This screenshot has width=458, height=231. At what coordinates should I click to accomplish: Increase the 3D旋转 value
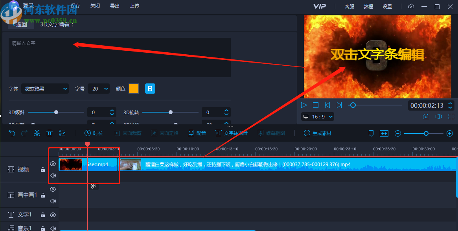coord(226,111)
